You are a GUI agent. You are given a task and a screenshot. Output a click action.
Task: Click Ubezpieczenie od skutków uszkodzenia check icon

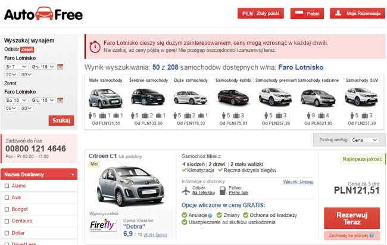(x=185, y=222)
